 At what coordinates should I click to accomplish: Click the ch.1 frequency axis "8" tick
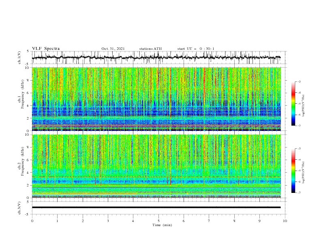tap(28, 80)
